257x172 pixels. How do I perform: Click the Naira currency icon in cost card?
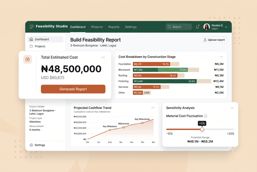click(x=28, y=59)
